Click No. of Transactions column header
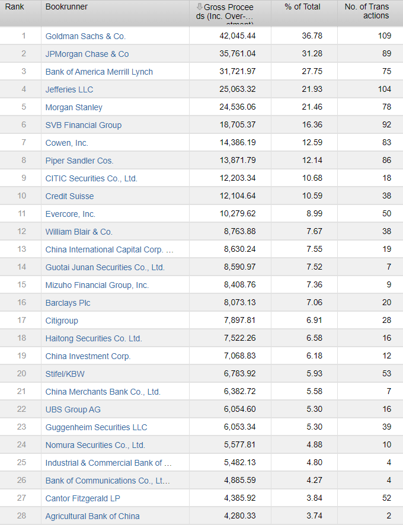 coord(367,11)
